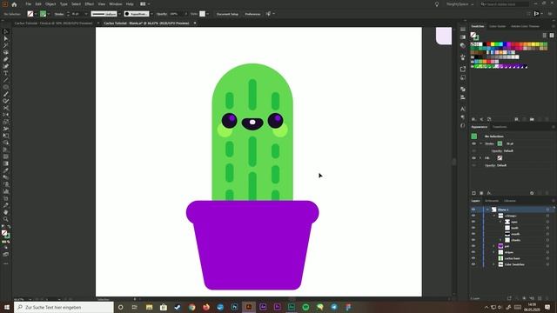Image resolution: width=557 pixels, height=313 pixels.
Task: Expand the pot sublayer arrow
Action: (494, 246)
